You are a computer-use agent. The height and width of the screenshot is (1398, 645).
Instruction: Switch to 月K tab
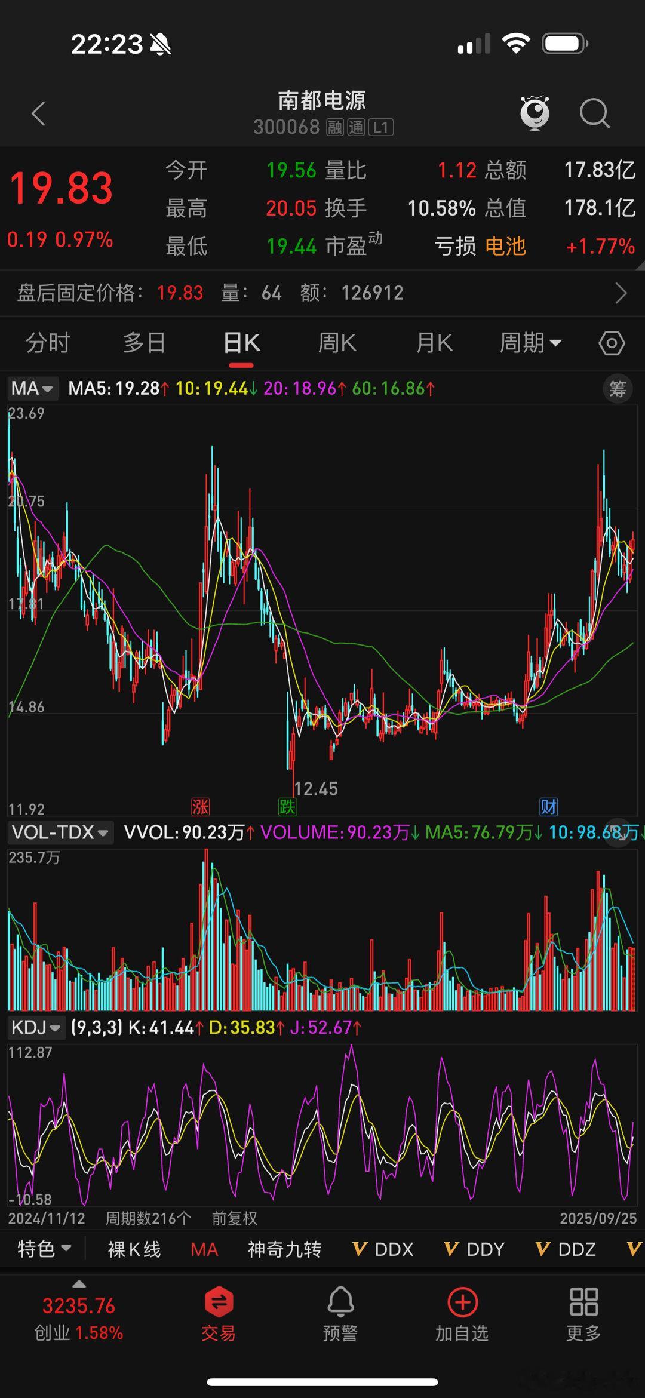[x=434, y=343]
